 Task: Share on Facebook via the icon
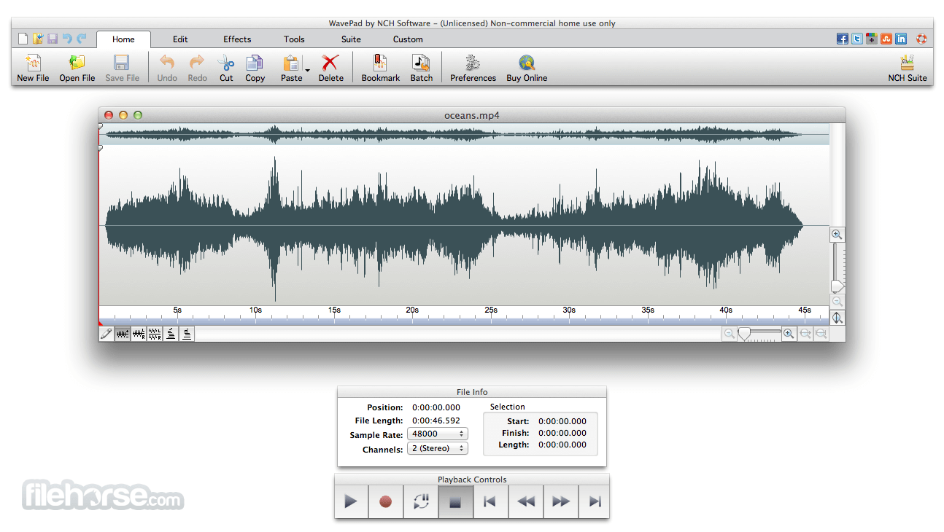pos(843,39)
